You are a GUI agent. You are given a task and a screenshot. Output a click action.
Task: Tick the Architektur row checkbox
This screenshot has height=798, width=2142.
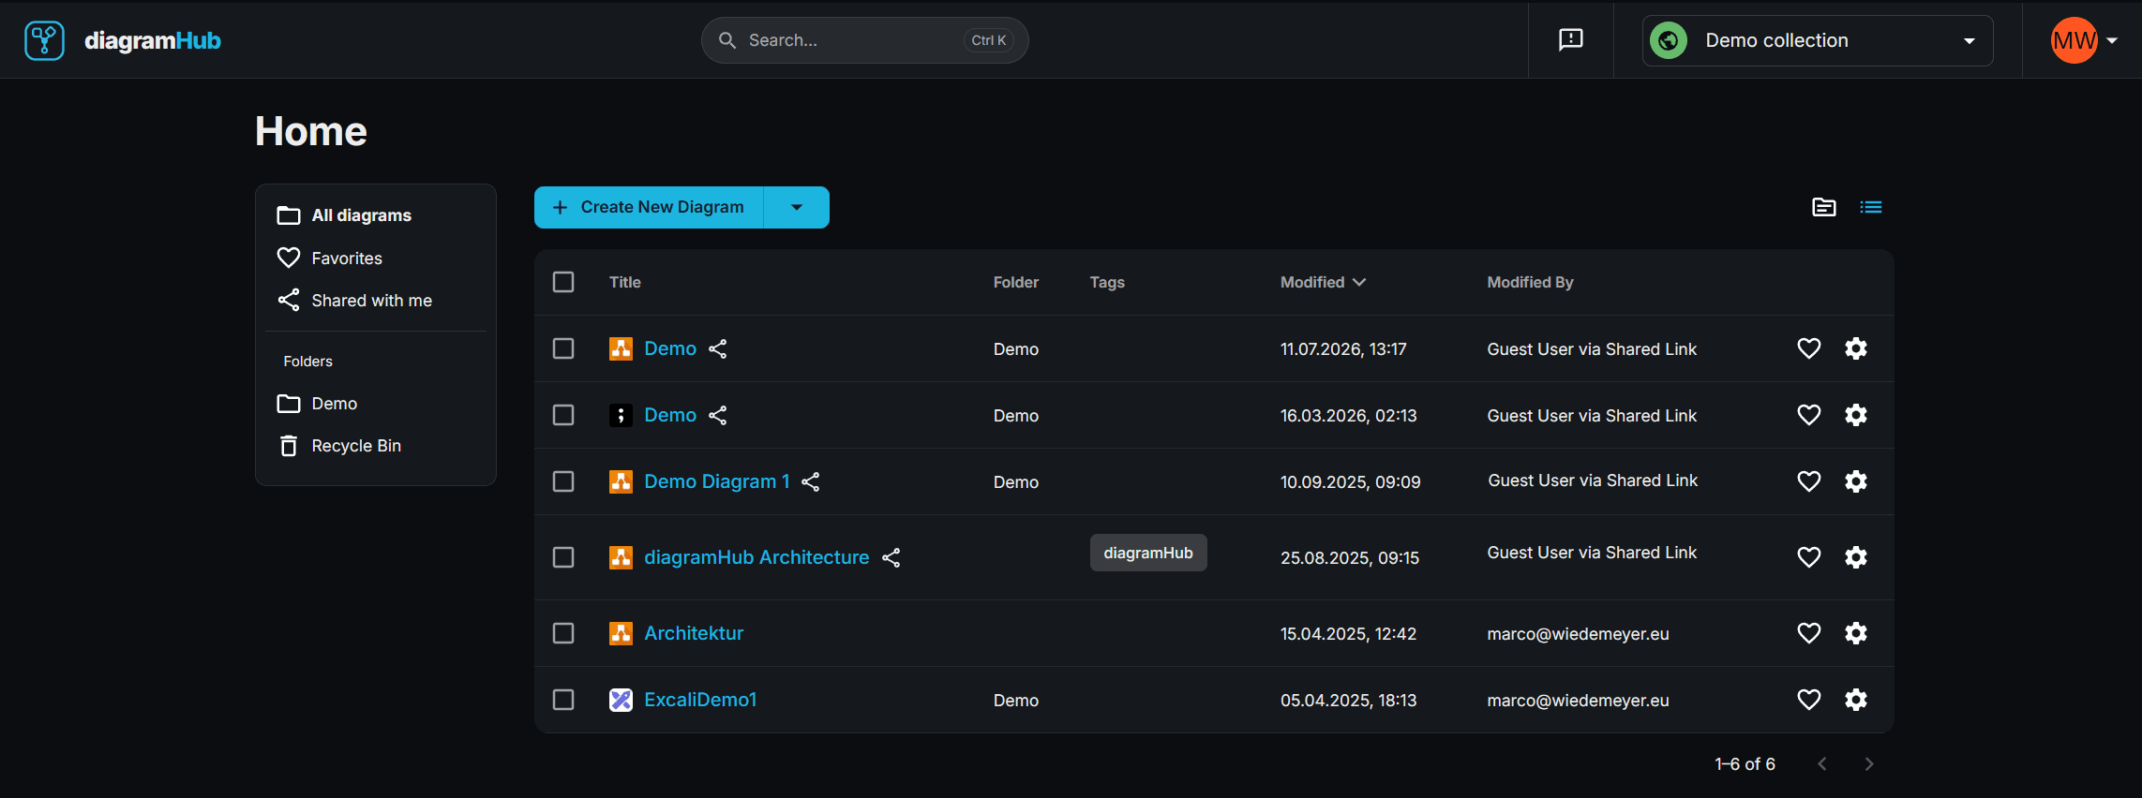(563, 633)
